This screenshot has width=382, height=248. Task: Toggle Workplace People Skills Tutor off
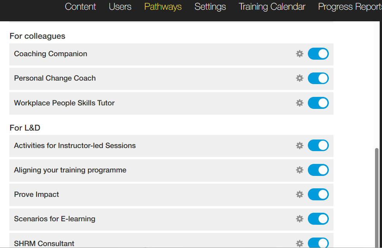[318, 103]
